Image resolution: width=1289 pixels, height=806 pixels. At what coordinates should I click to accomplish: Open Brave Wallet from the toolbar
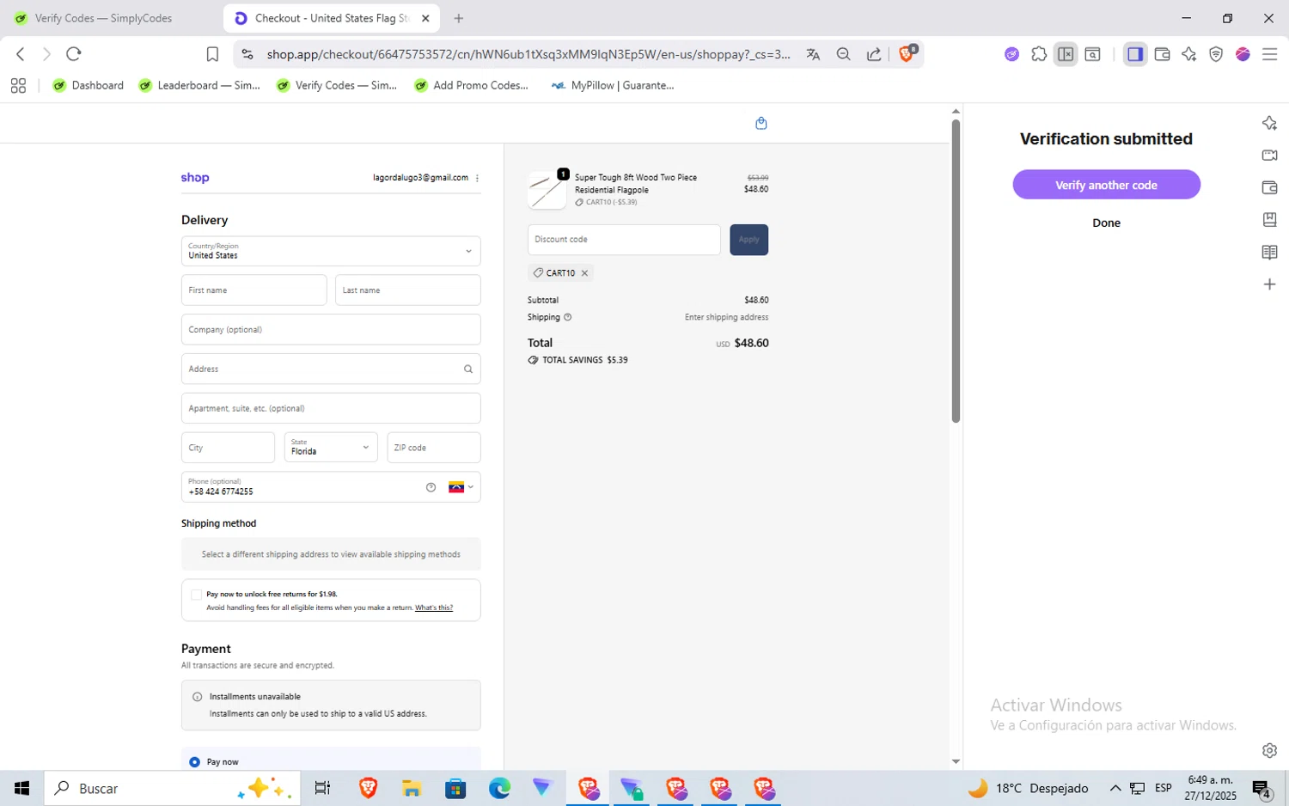tap(1162, 54)
